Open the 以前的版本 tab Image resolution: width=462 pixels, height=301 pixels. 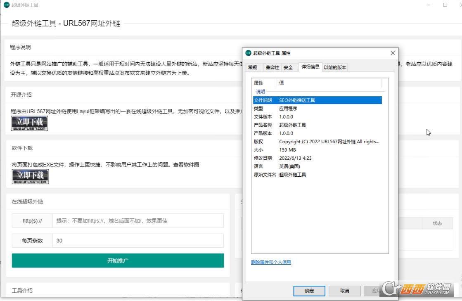[x=335, y=67]
